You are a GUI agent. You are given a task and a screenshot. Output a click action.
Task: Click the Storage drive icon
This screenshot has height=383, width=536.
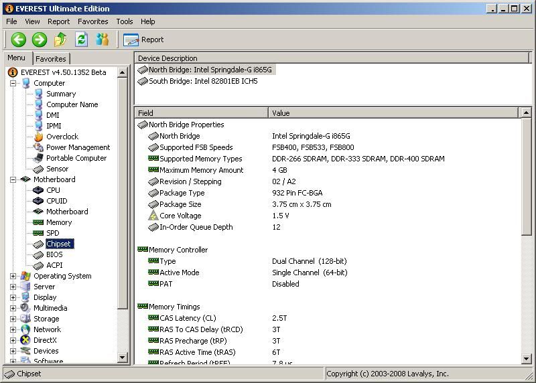[x=25, y=319]
